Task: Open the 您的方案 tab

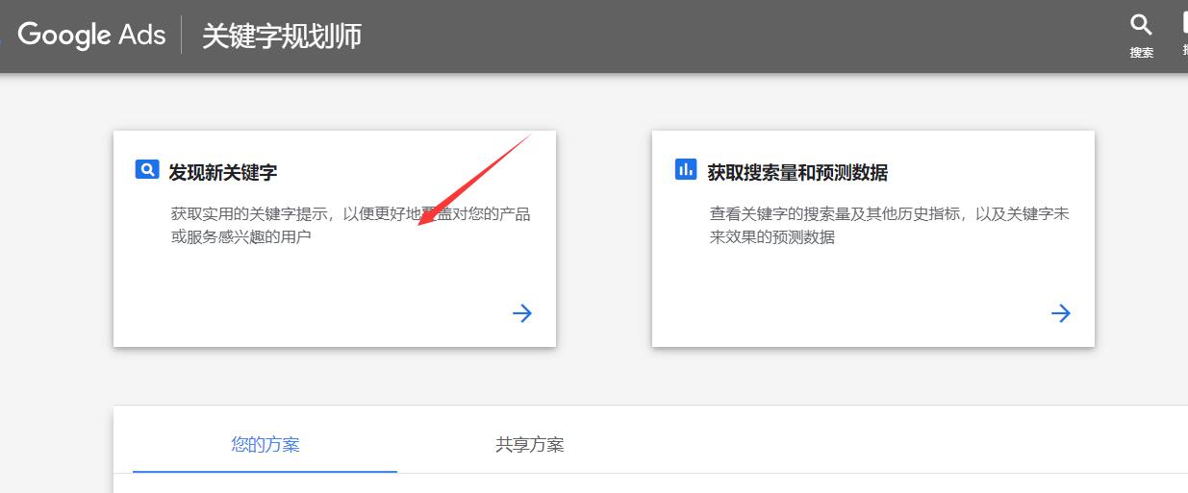Action: pyautogui.click(x=265, y=445)
